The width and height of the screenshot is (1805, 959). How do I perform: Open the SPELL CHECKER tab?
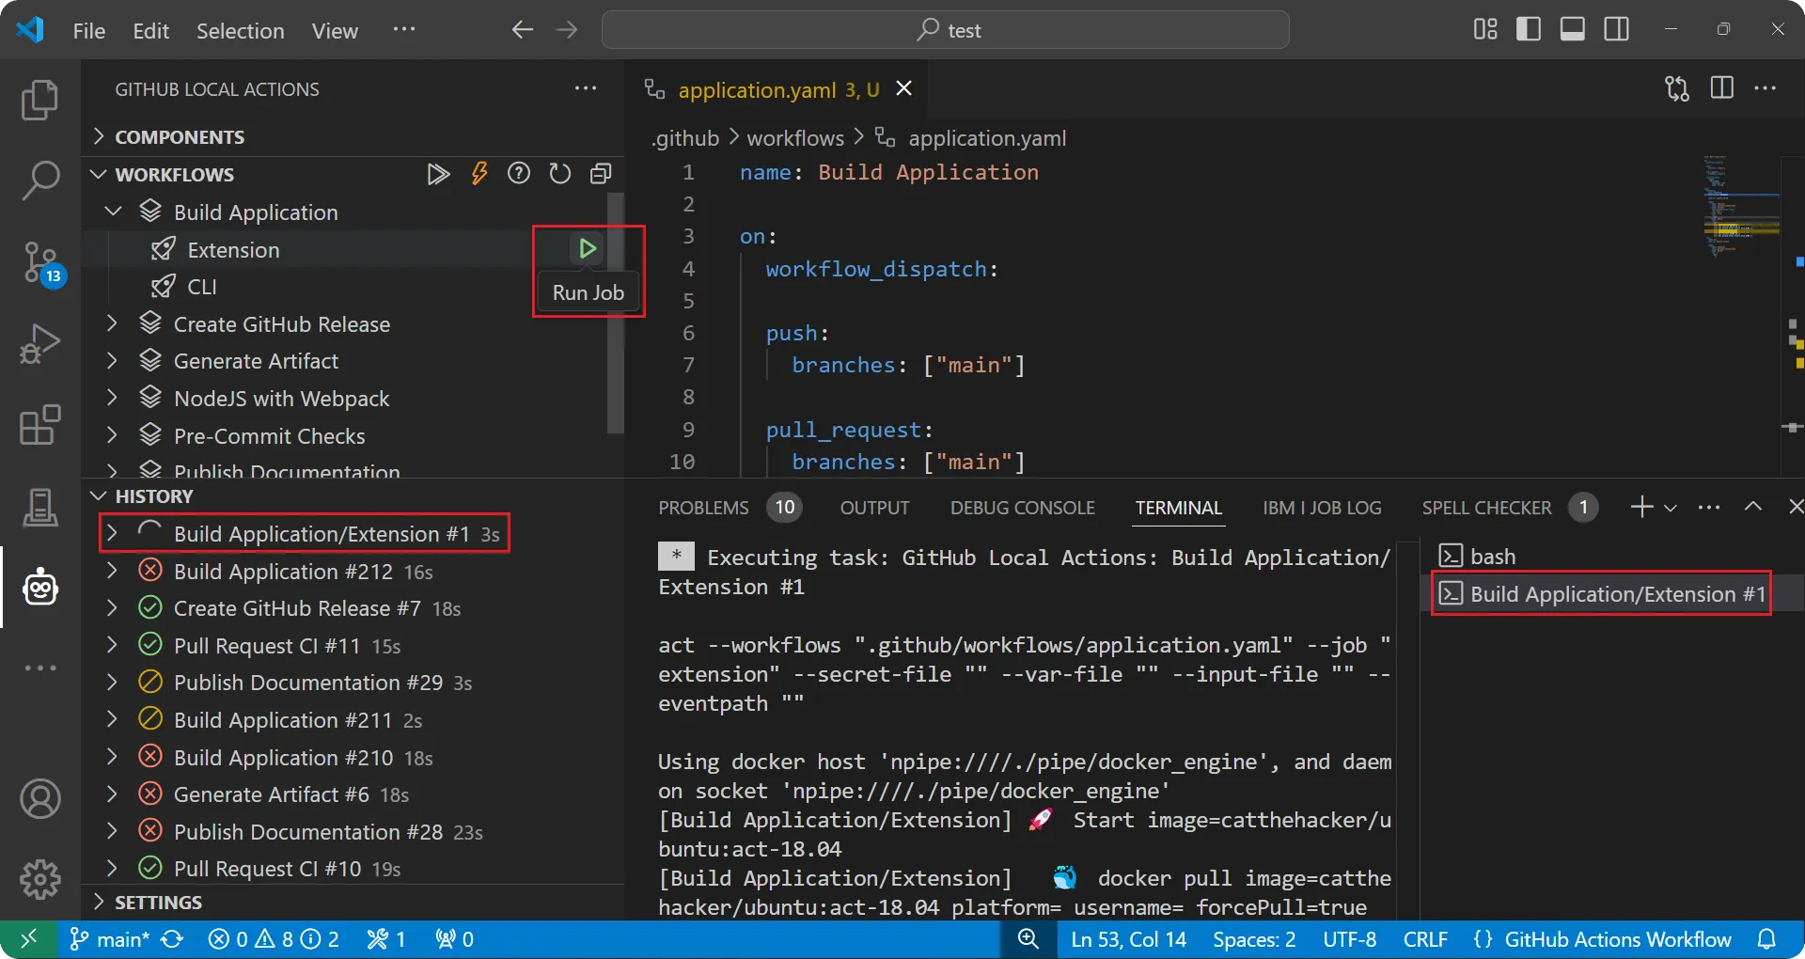tap(1486, 508)
